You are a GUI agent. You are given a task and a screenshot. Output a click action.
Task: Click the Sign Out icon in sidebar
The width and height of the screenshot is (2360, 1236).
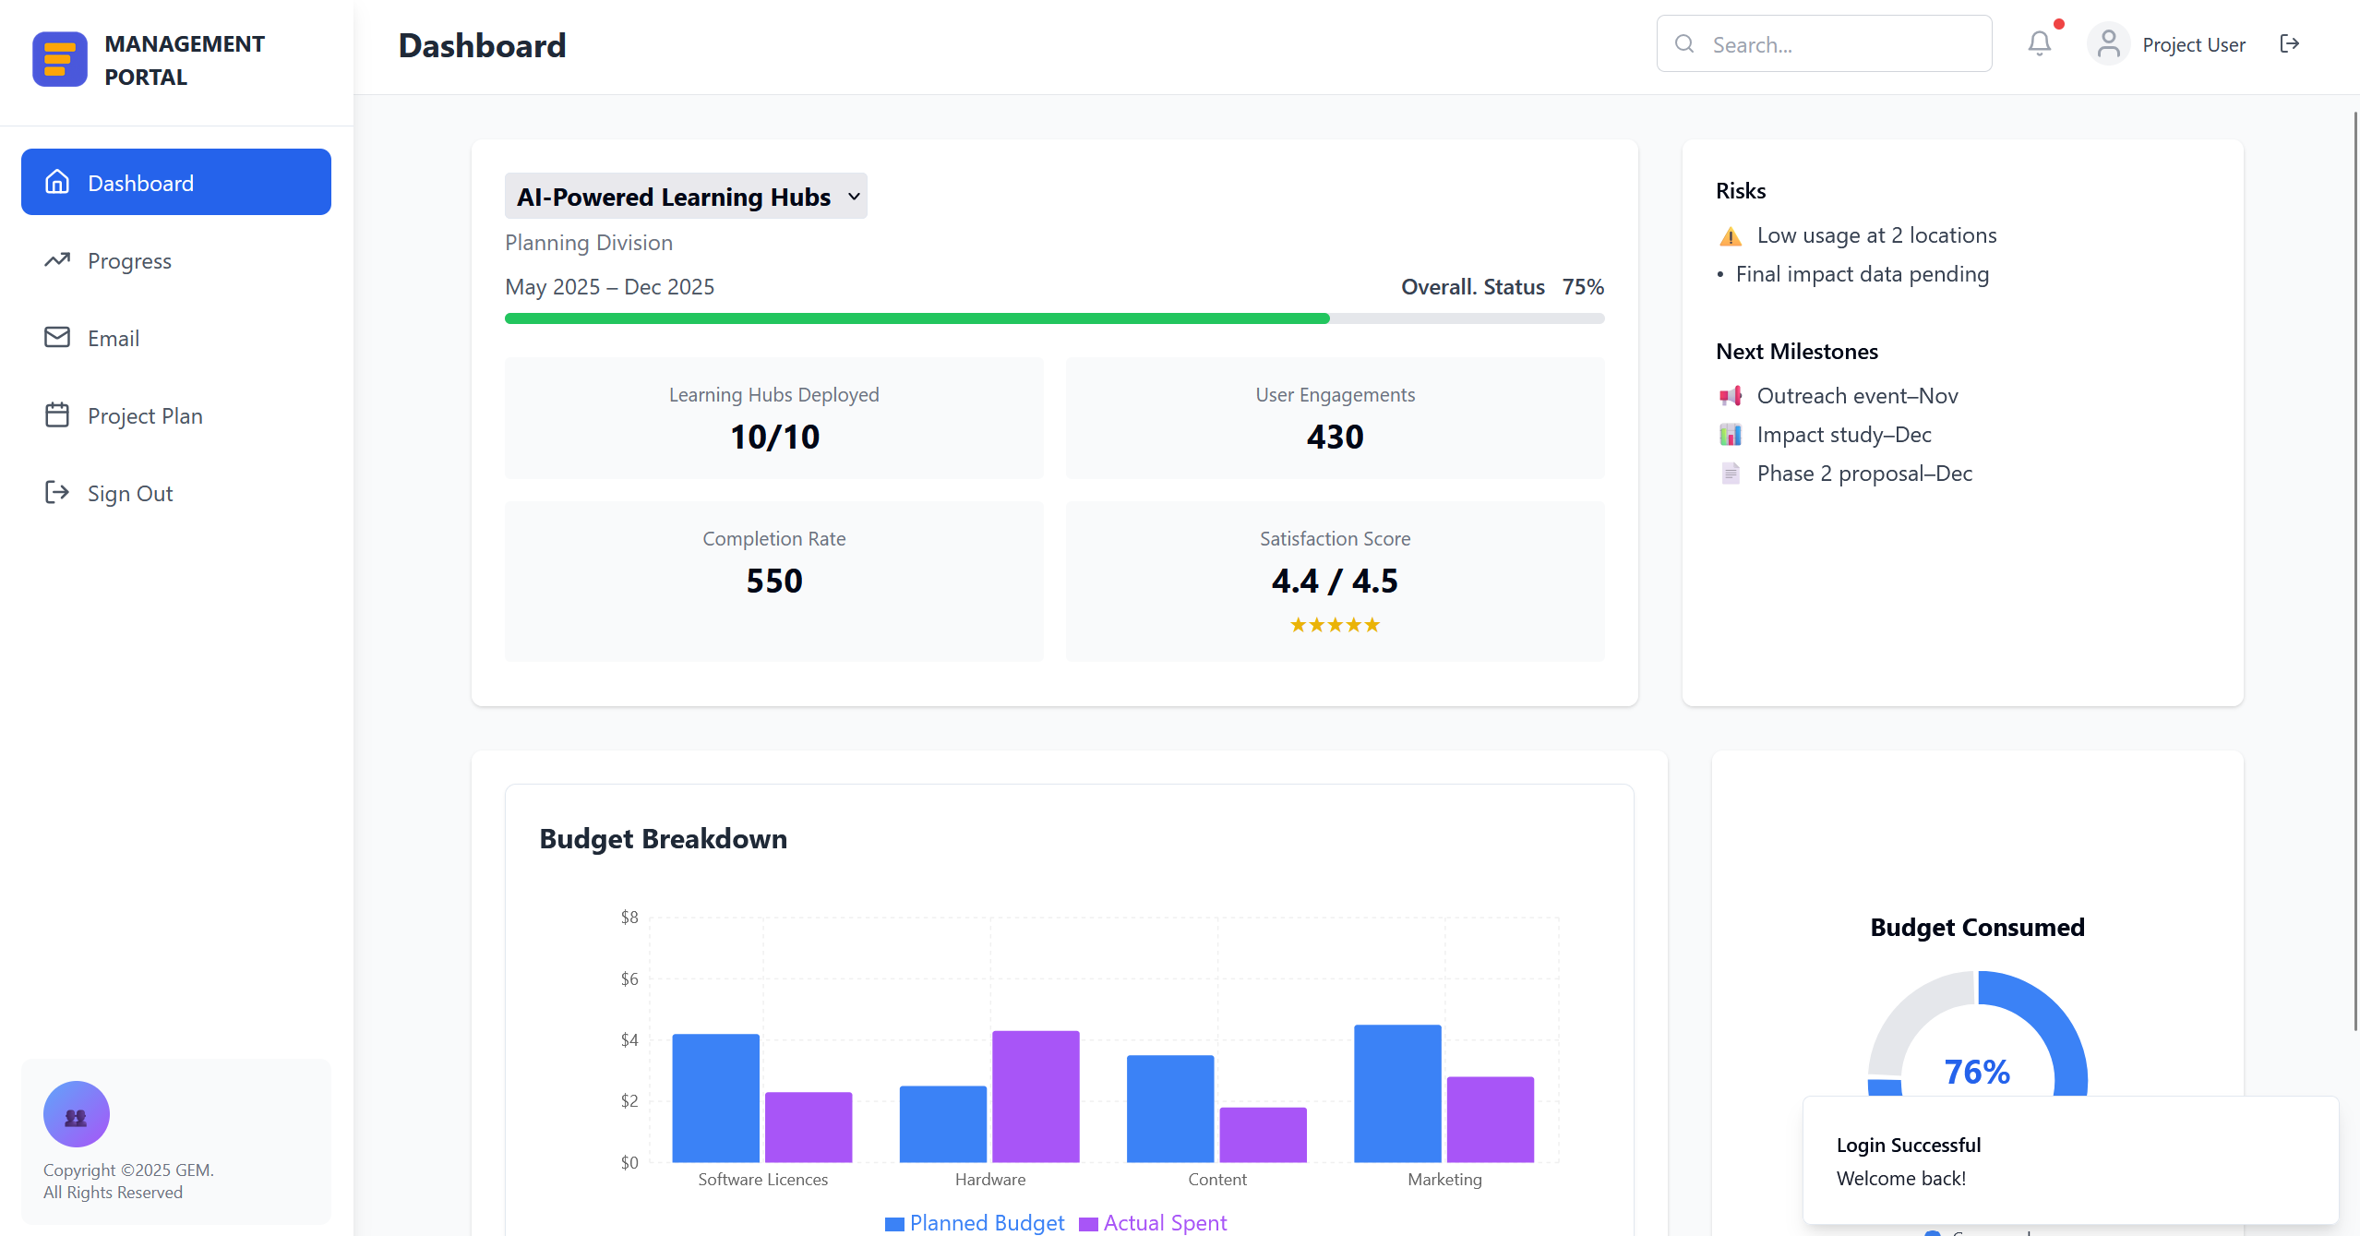55,492
